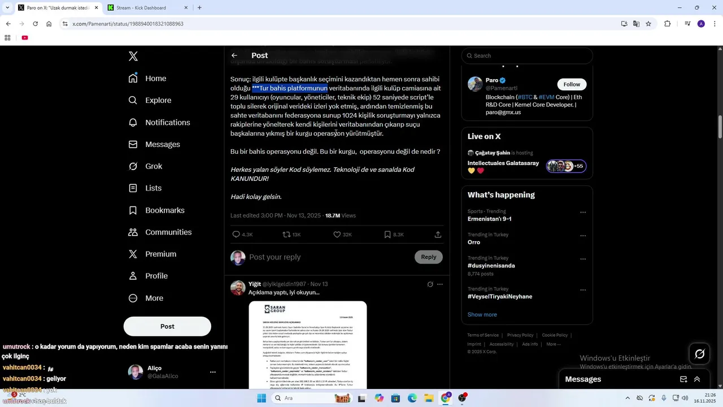Click the Reply button
723x407 pixels.
click(x=429, y=257)
